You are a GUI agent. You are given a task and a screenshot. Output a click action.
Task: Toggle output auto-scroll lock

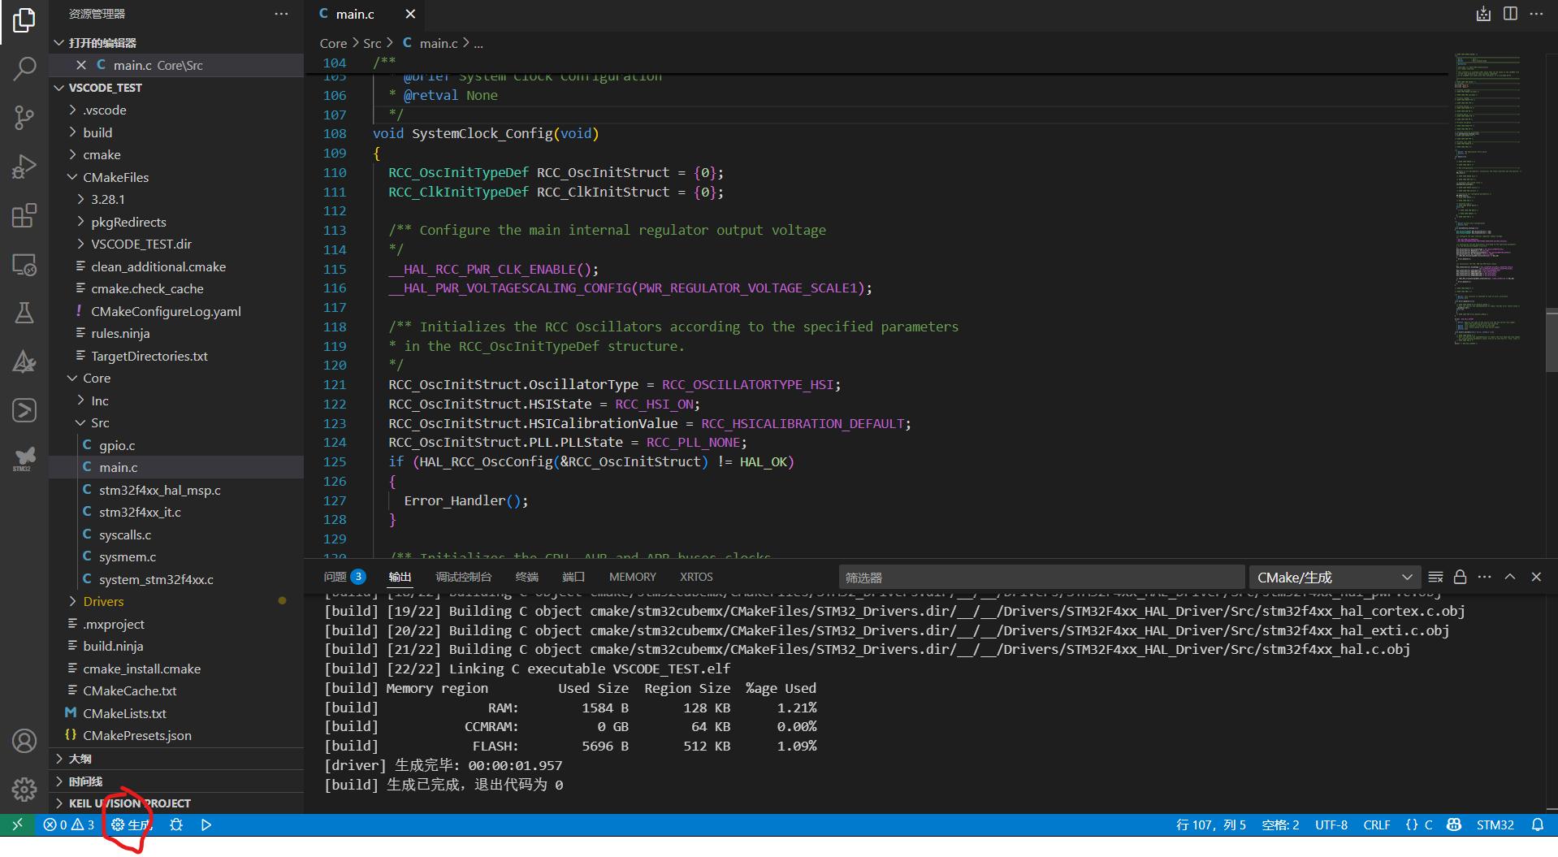1460,577
